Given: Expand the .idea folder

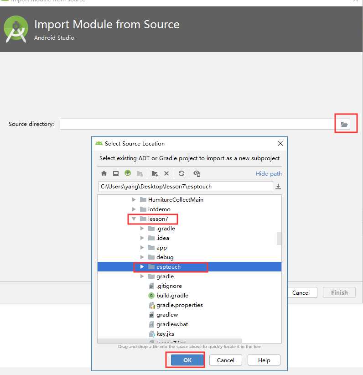Looking at the screenshot, I should click(142, 238).
